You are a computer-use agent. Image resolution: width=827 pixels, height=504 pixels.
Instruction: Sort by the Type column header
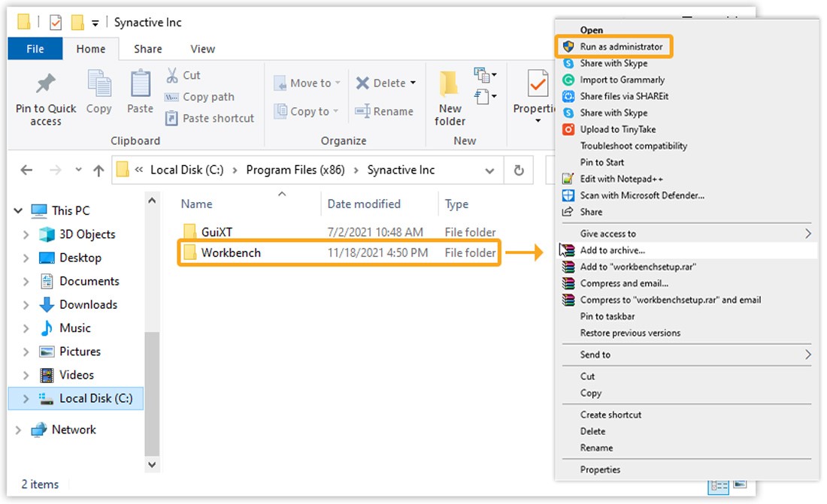coord(456,204)
